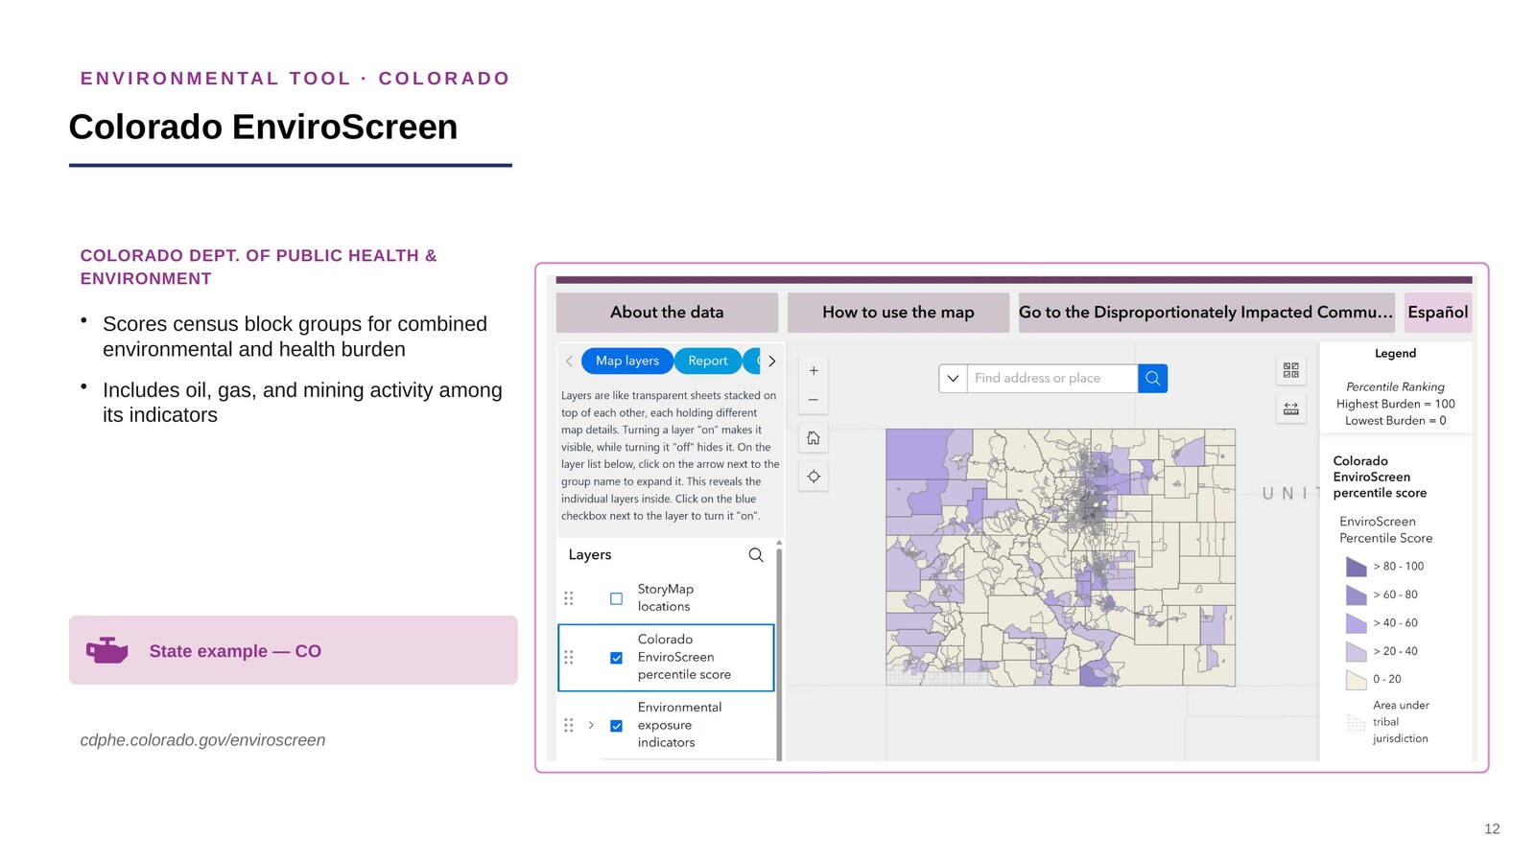Screen dimensions: 1535x863
Task: Click the > 60 - 80 legend swatch
Action: click(x=1357, y=595)
